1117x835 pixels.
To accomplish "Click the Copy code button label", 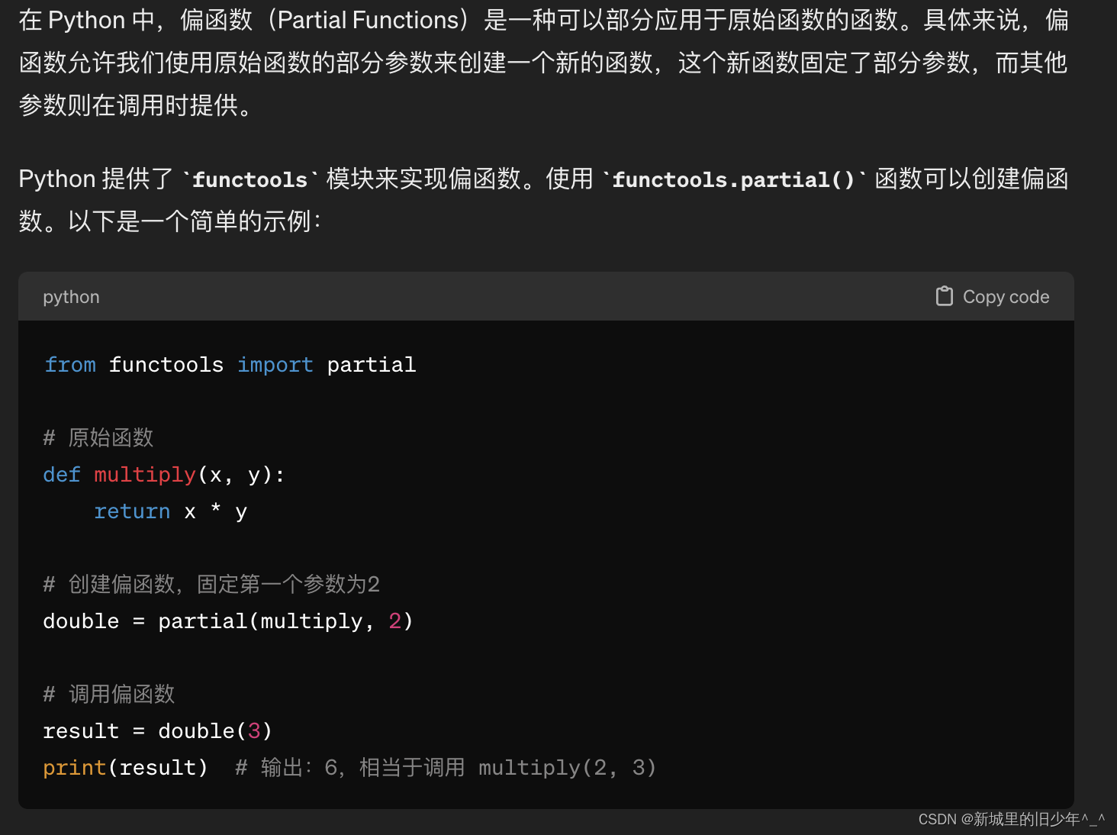I will point(1006,297).
